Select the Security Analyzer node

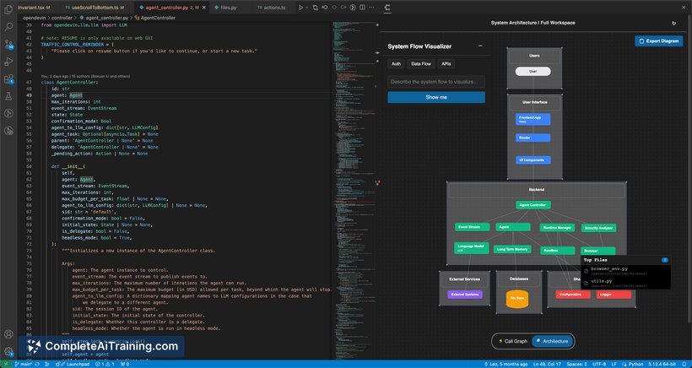(598, 228)
